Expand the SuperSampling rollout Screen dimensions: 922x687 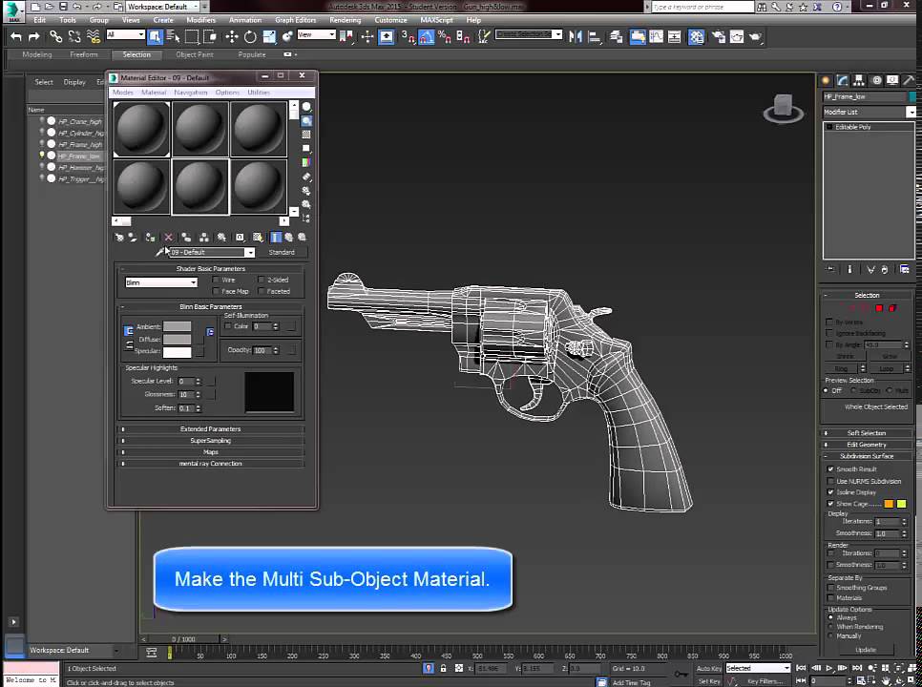tap(211, 441)
